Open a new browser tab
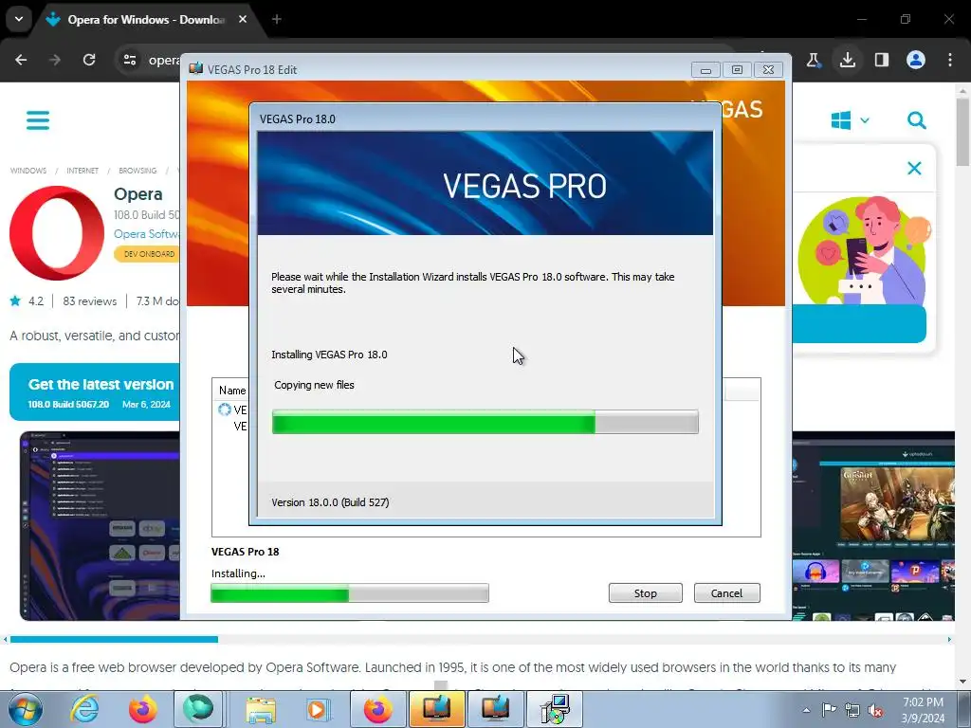This screenshot has width=971, height=728. 277,19
